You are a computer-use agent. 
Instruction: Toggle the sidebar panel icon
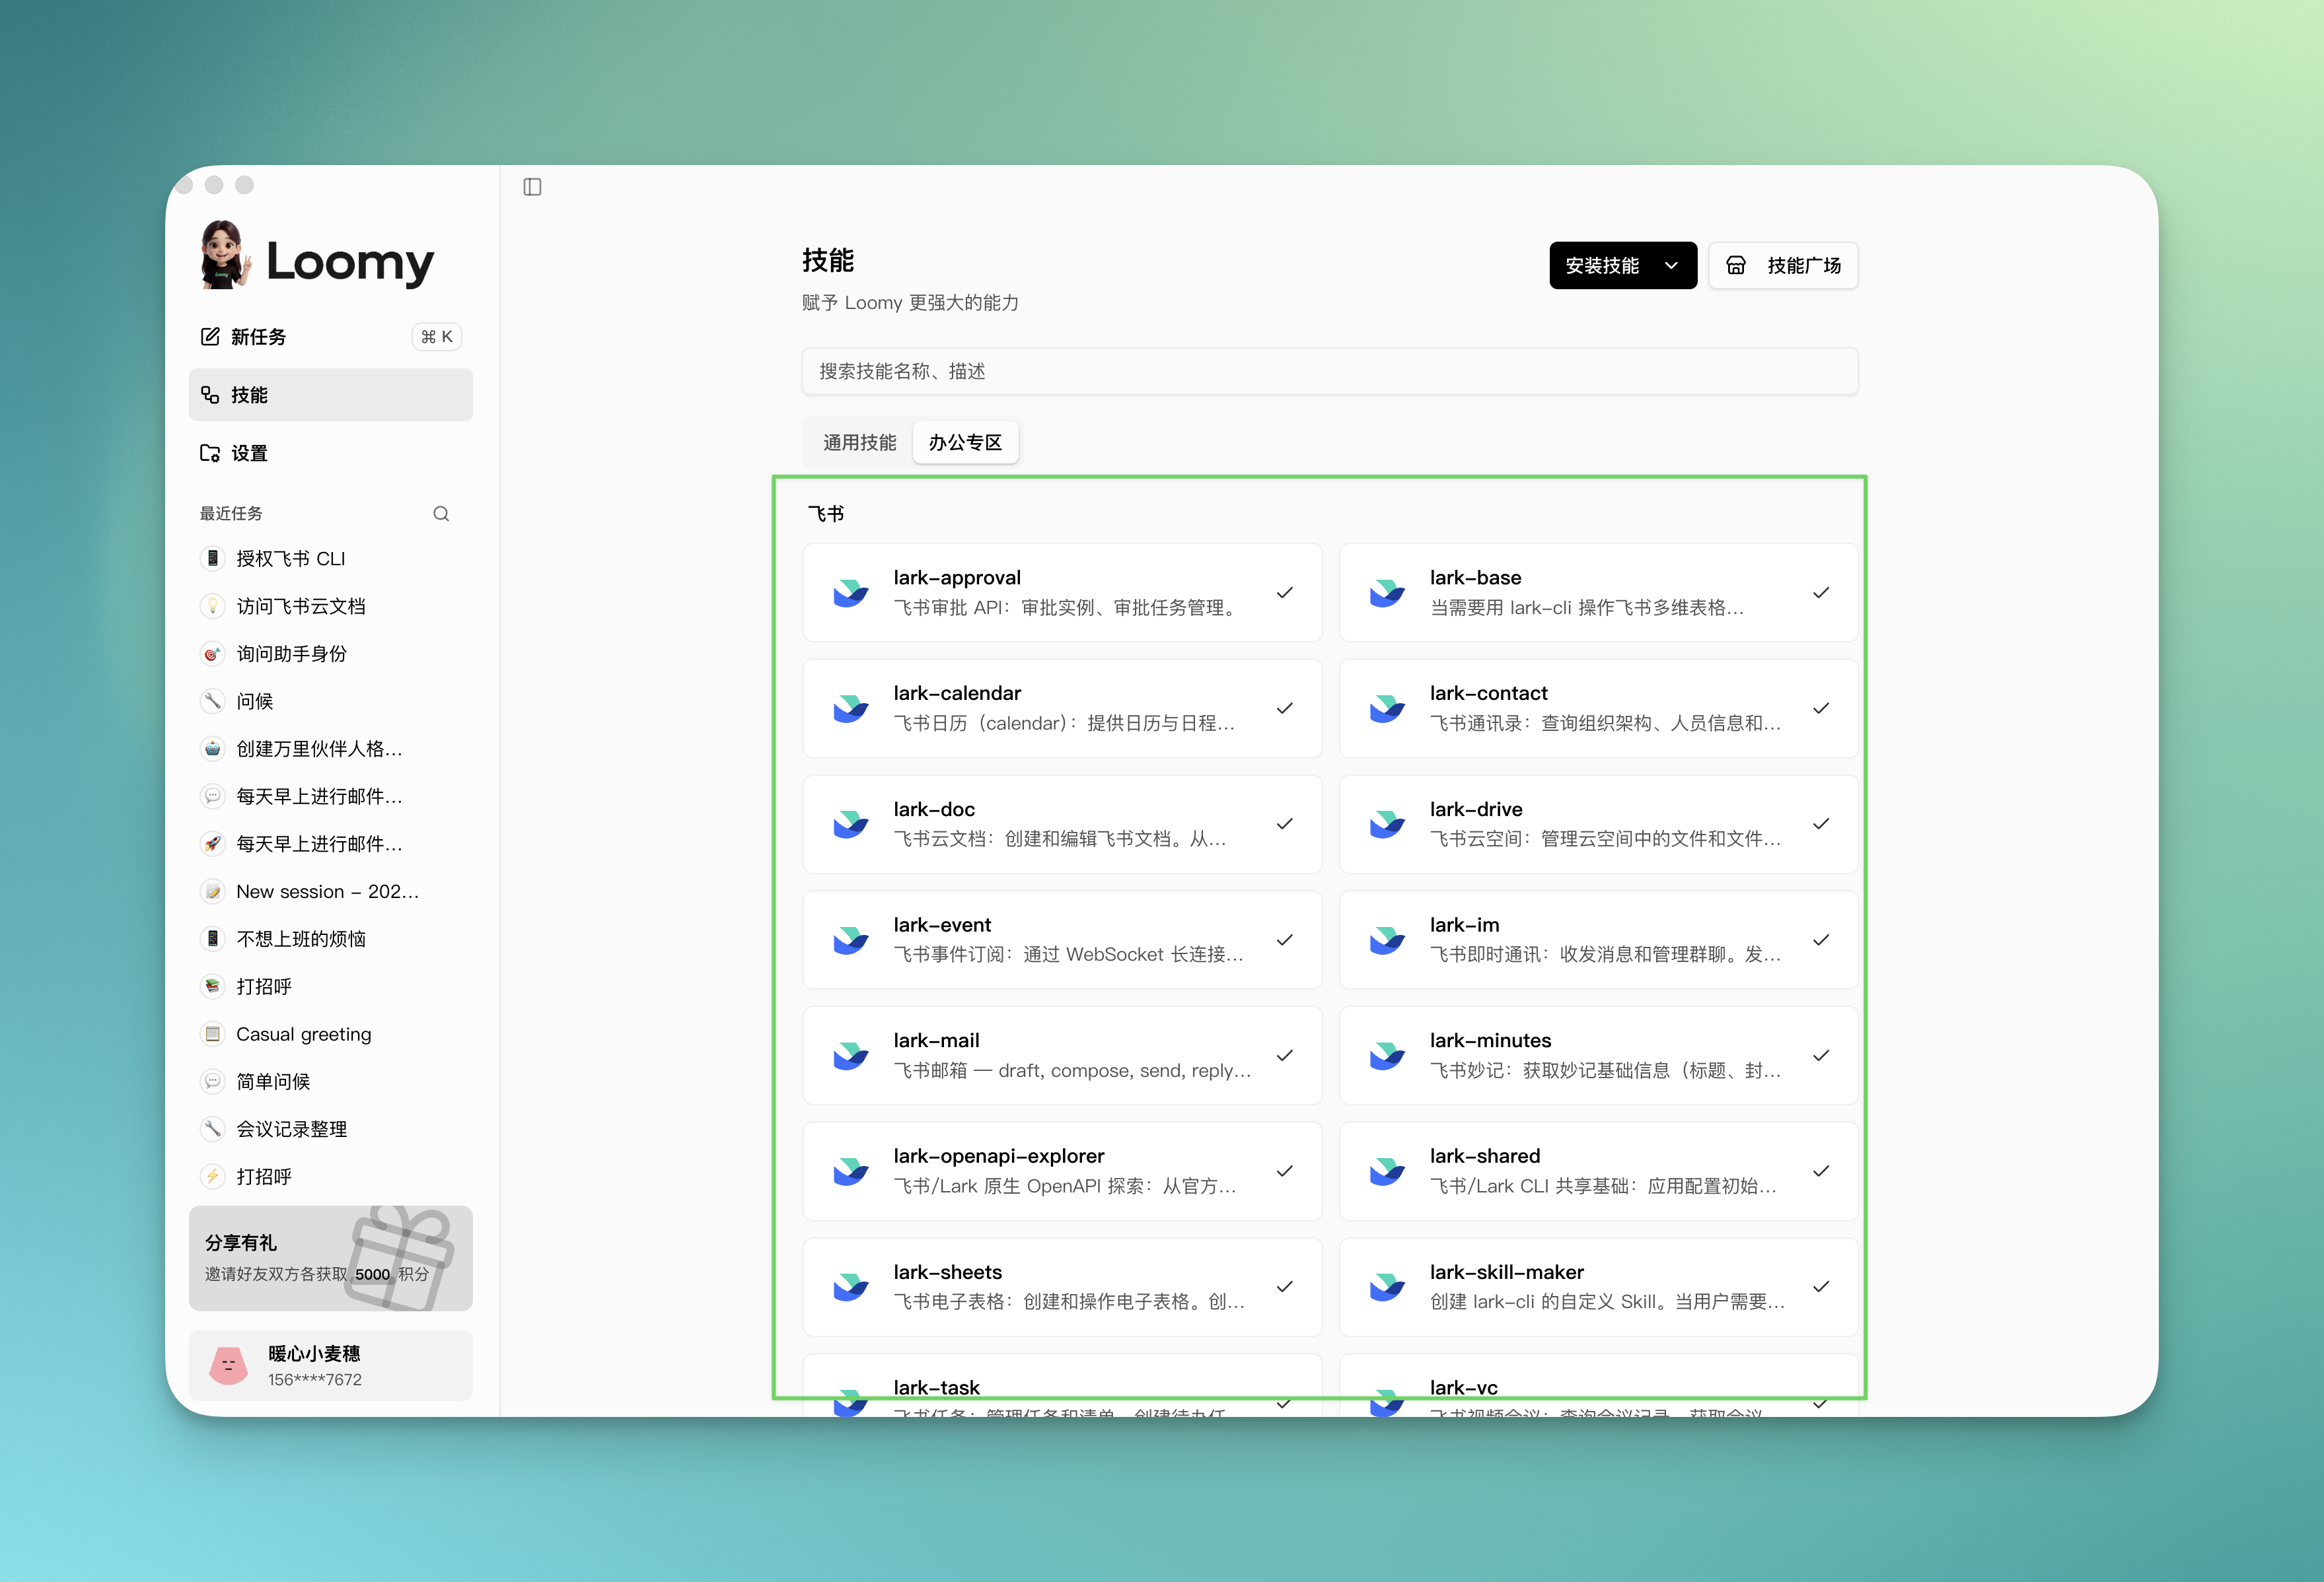(x=532, y=187)
